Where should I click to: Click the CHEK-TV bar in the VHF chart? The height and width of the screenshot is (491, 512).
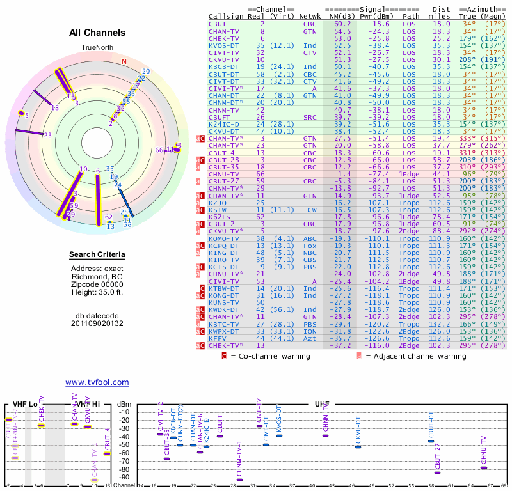coord(42,425)
